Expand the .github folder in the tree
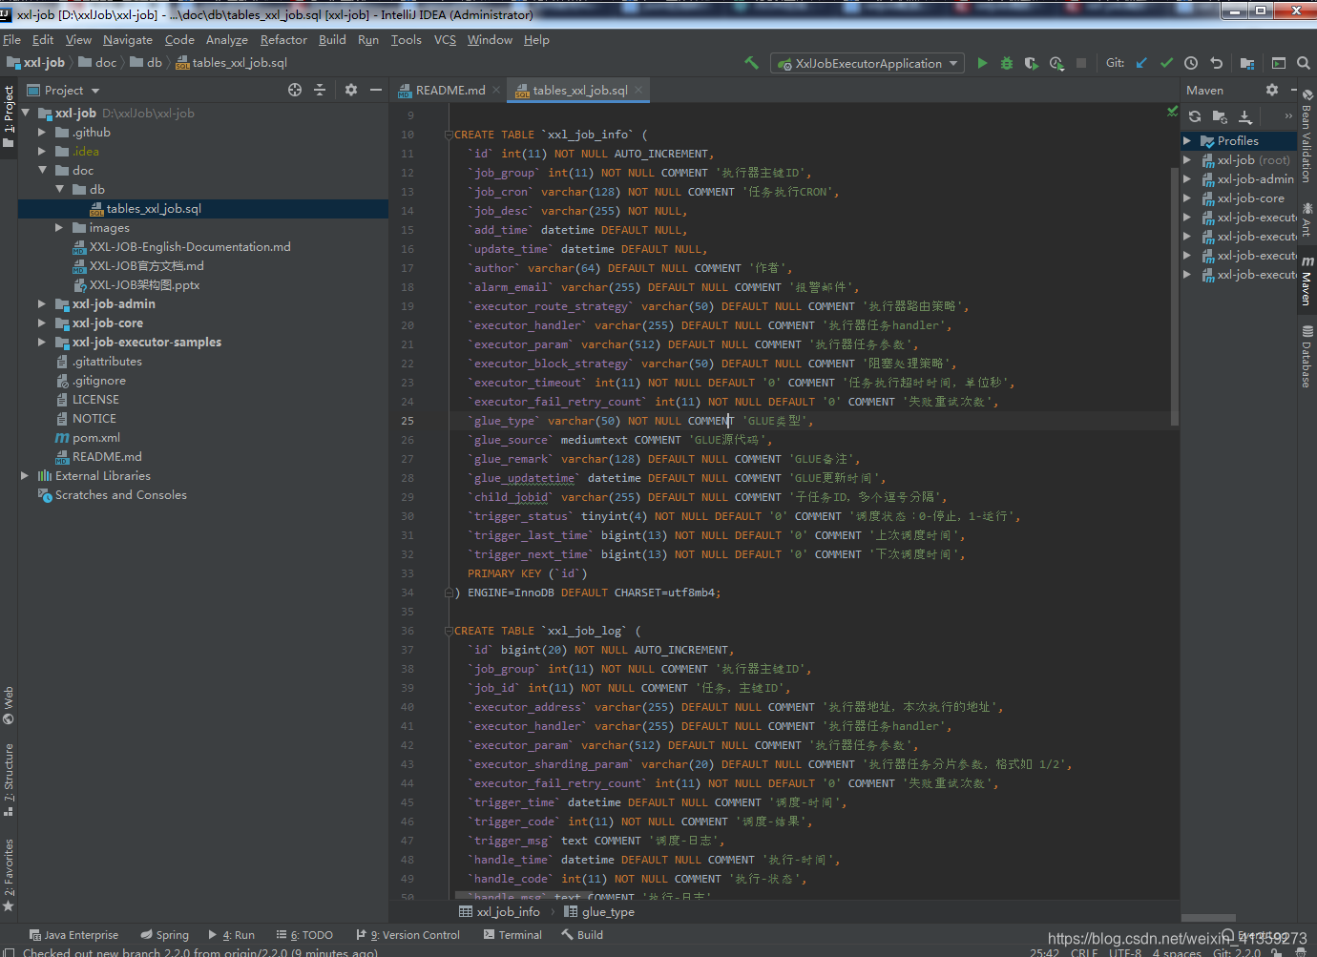Screen dimensions: 1317x957 [42, 133]
